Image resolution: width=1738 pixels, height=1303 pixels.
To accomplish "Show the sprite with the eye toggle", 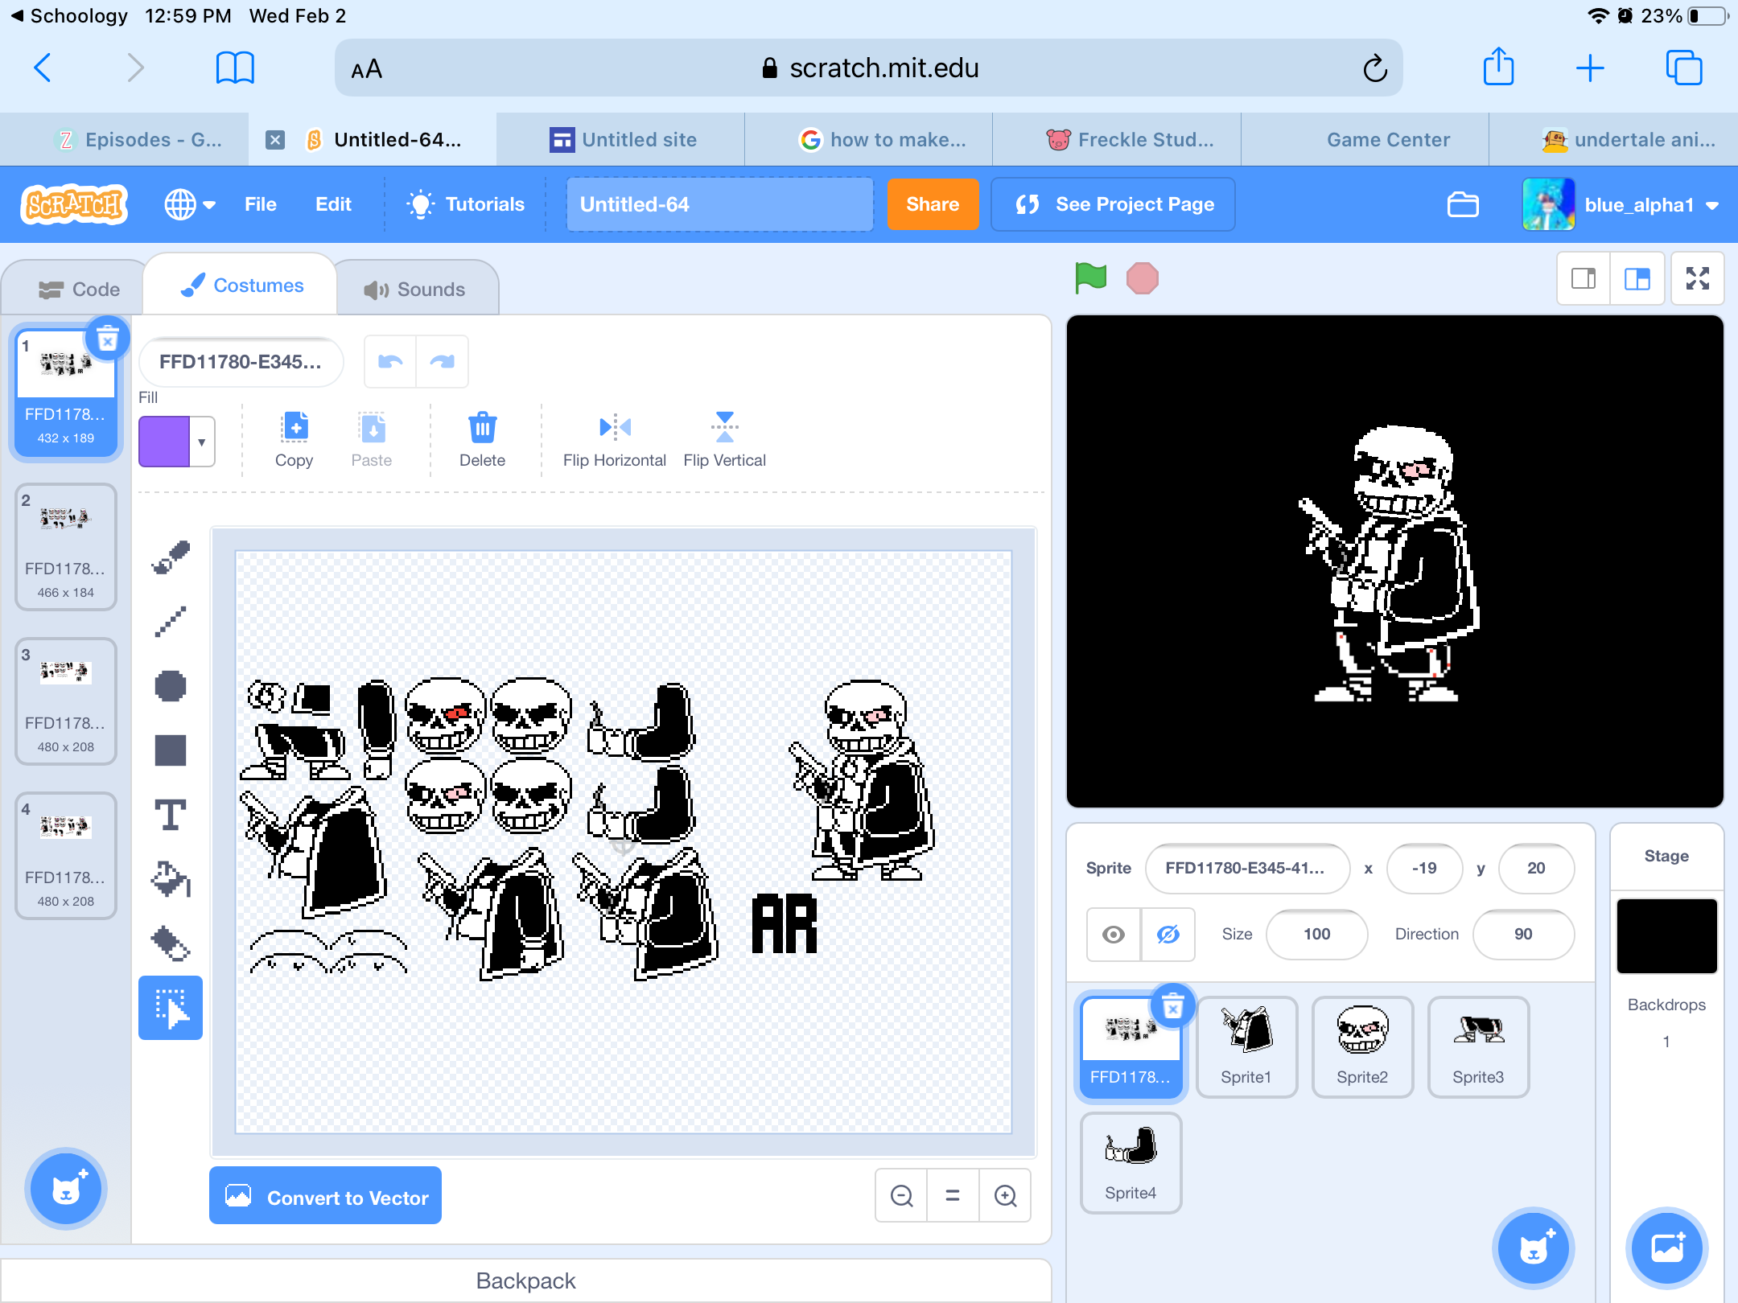I will click(x=1113, y=935).
